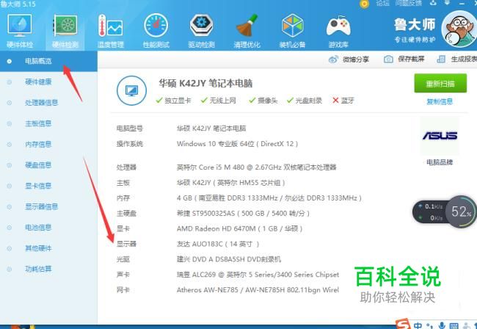Click the green 重新扫描 rescan button

[440, 83]
